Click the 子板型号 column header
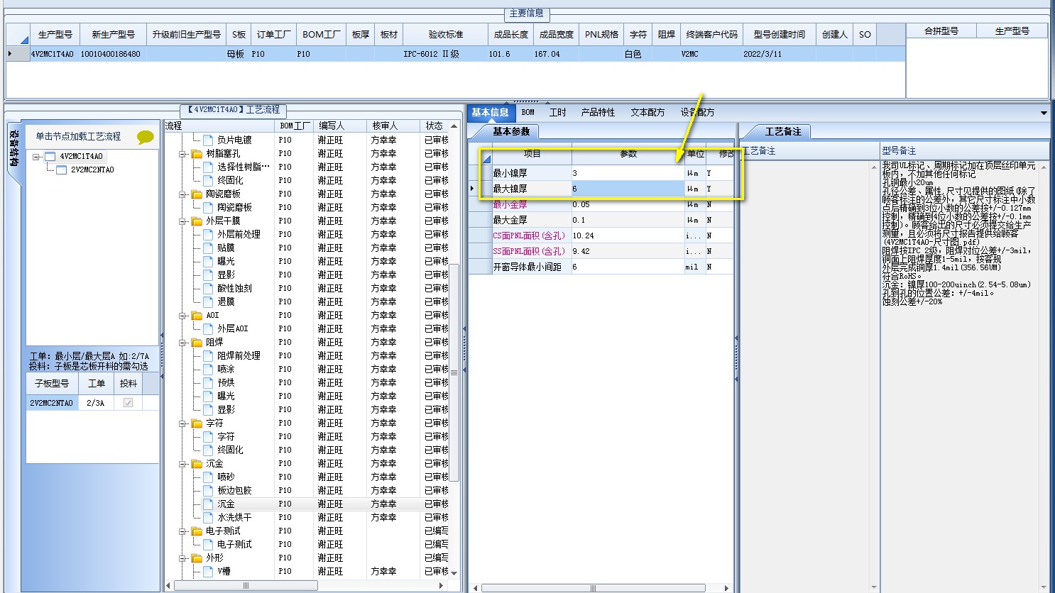Viewport: 1055px width, 593px height. coord(52,383)
